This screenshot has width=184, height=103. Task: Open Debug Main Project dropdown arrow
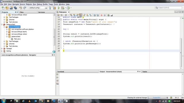point(65,8)
